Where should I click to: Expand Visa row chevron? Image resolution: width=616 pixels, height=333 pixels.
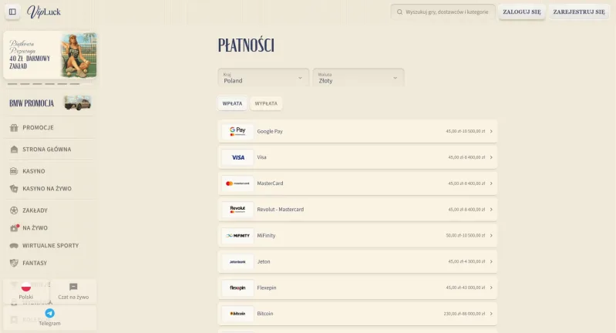(491, 157)
